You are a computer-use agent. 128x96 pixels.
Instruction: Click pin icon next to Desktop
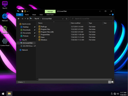[35, 27]
